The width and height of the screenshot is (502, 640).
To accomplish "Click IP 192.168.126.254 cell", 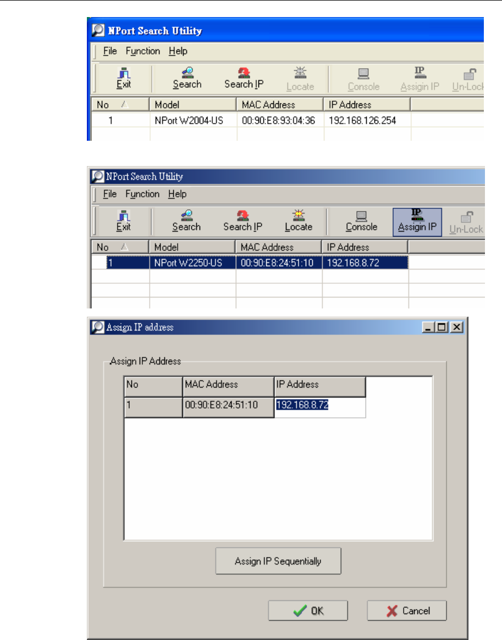I will point(367,120).
